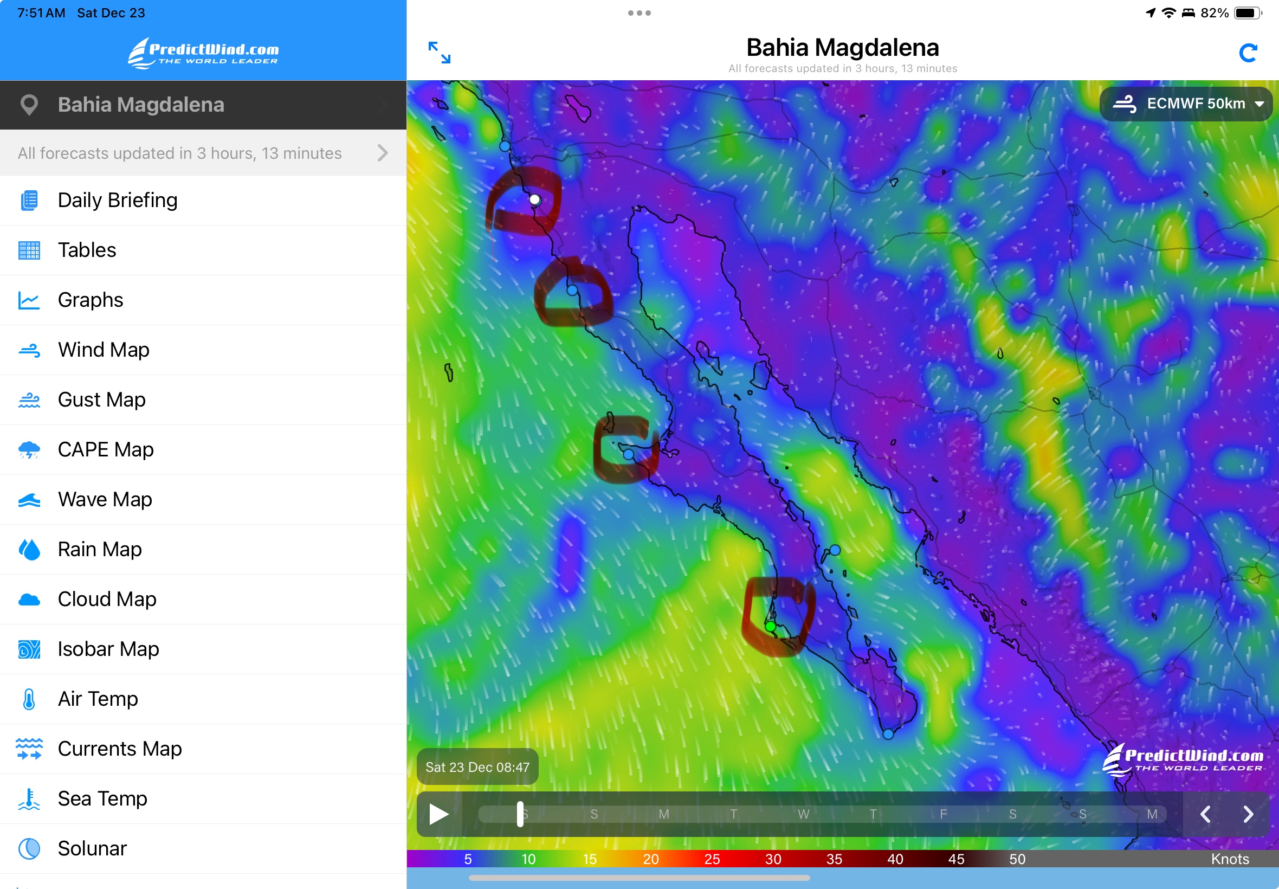Step forecast back with the left arrow
The width and height of the screenshot is (1279, 889).
1205,814
